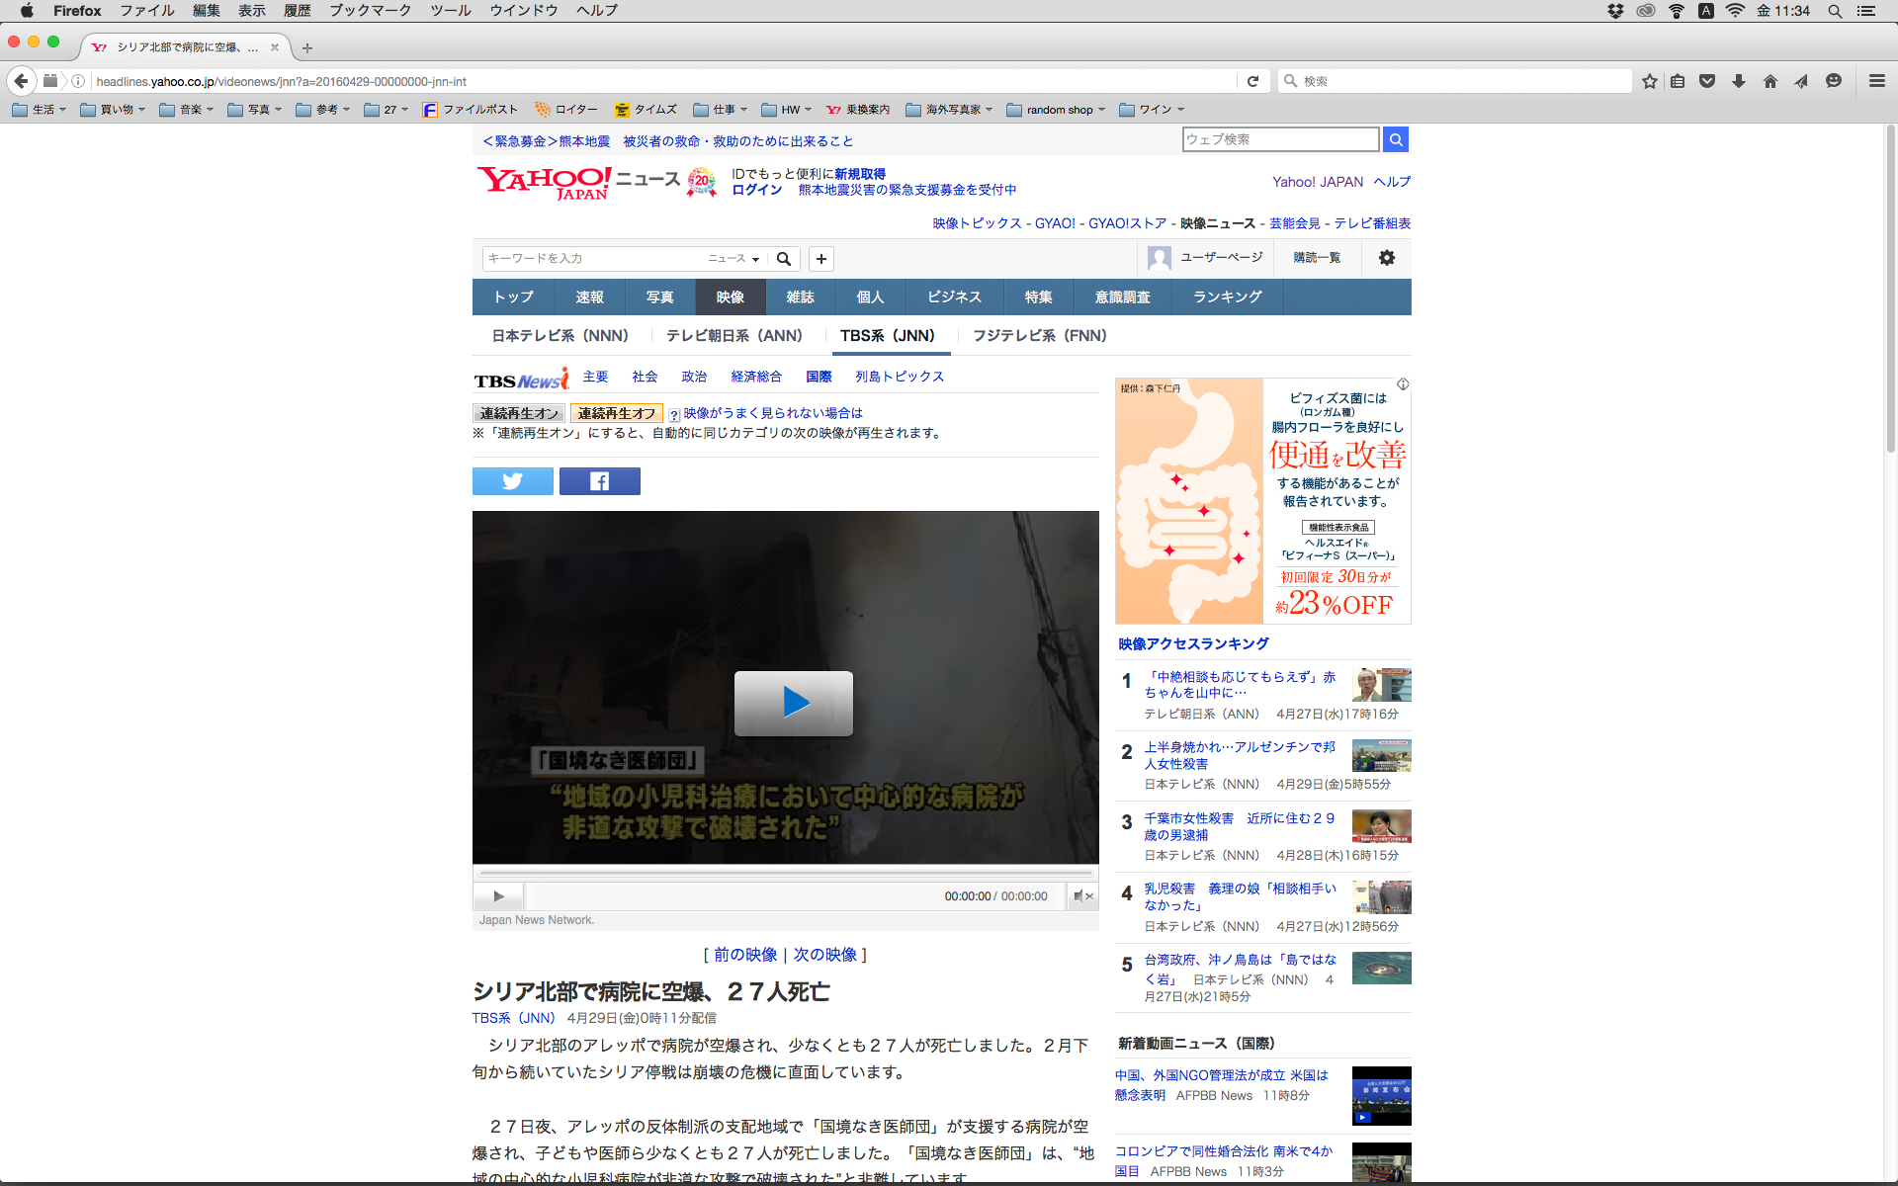
Task: Reload the page with the refresh icon
Action: pyautogui.click(x=1252, y=81)
